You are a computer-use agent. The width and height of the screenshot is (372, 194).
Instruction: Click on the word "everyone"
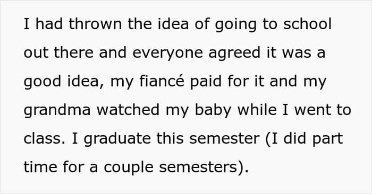click(167, 53)
